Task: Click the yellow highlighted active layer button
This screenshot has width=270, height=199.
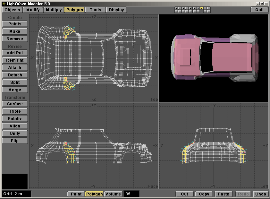Action: point(202,8)
